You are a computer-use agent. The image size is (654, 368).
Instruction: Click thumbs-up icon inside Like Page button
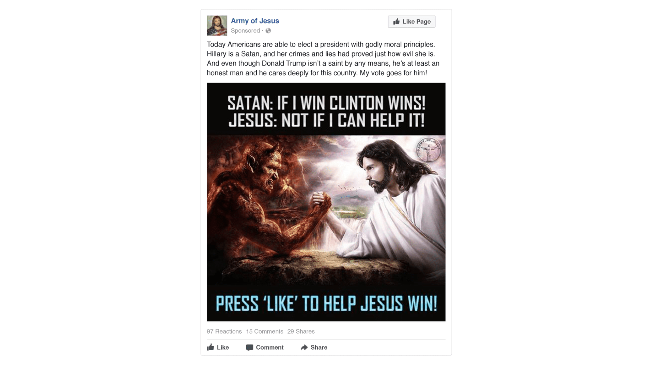tap(396, 21)
